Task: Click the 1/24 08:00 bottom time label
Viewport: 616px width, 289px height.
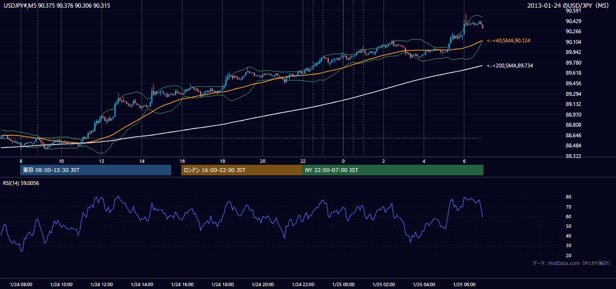Action: click(21, 285)
